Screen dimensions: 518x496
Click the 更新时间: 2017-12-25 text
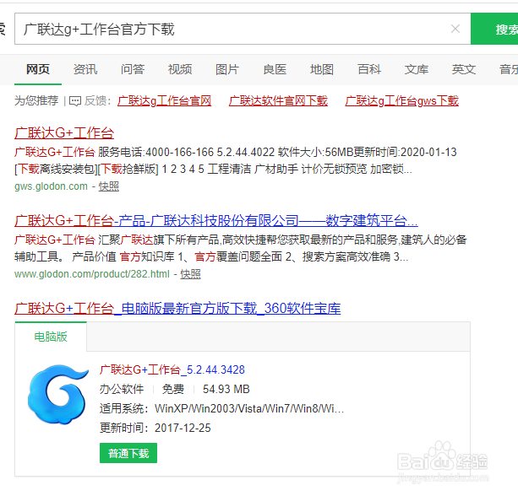click(x=155, y=428)
